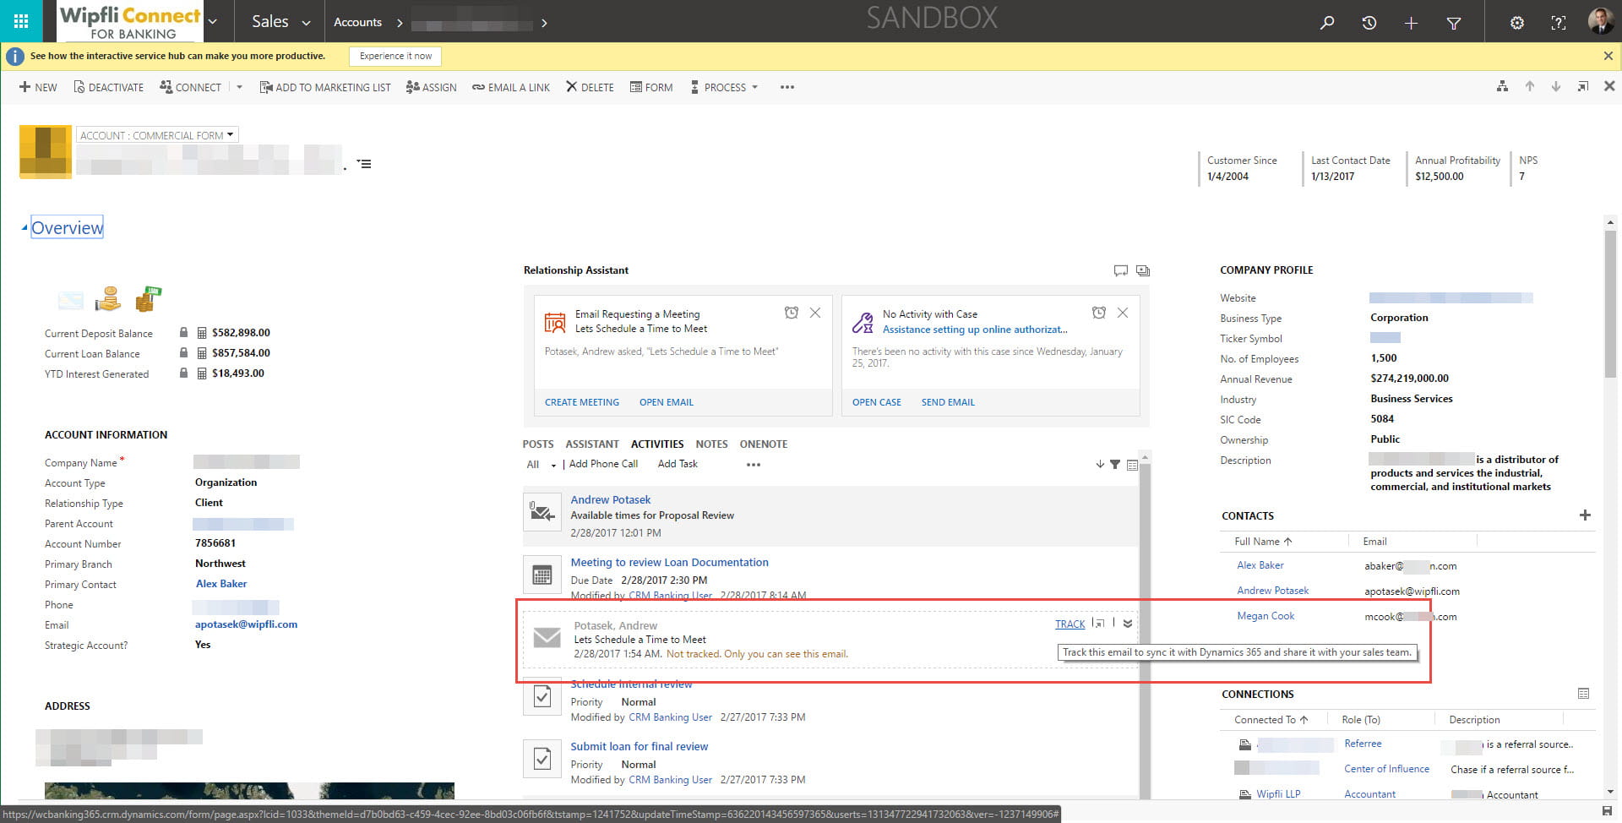Viewport: 1622px width, 823px height.
Task: Click CREATE MEETING in the assistant card
Action: click(581, 401)
